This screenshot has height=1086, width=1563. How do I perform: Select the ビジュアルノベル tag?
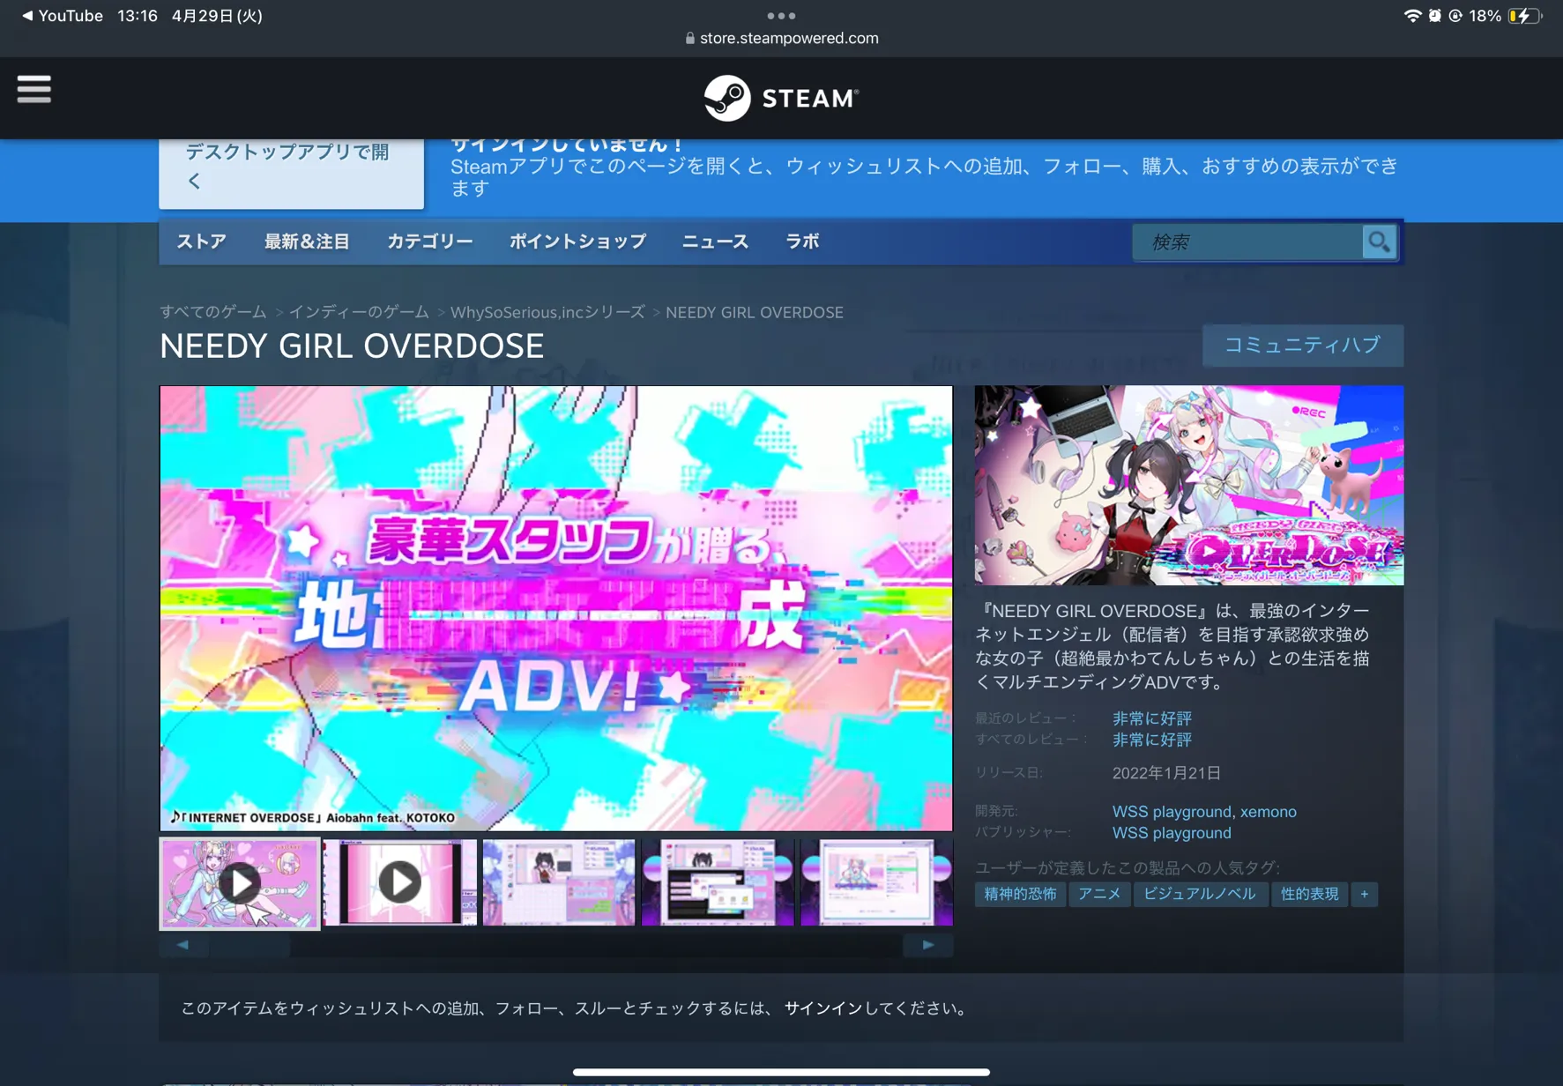[1200, 894]
